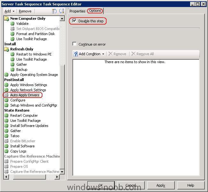
Task: Click the tree scroll up arrow
Action: click(62, 18)
